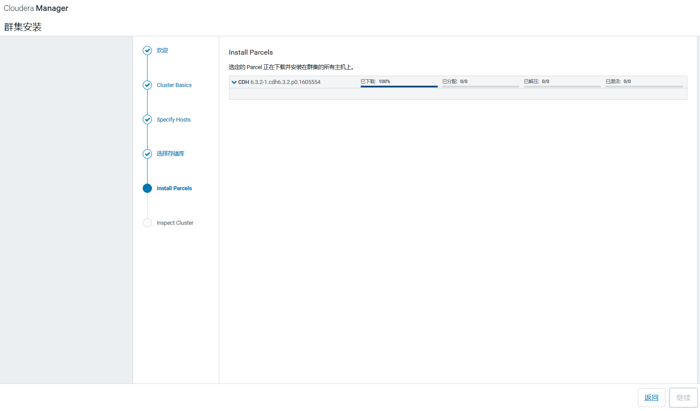This screenshot has height=411, width=700.
Task: Open the Specify Hosts wizard step
Action: click(174, 120)
